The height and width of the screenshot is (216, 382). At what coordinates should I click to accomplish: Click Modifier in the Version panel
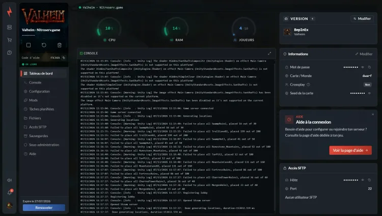(362, 18)
